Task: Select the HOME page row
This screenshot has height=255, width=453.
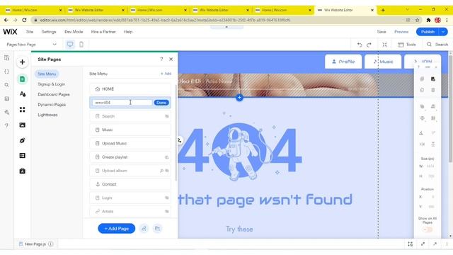Action: click(x=130, y=89)
